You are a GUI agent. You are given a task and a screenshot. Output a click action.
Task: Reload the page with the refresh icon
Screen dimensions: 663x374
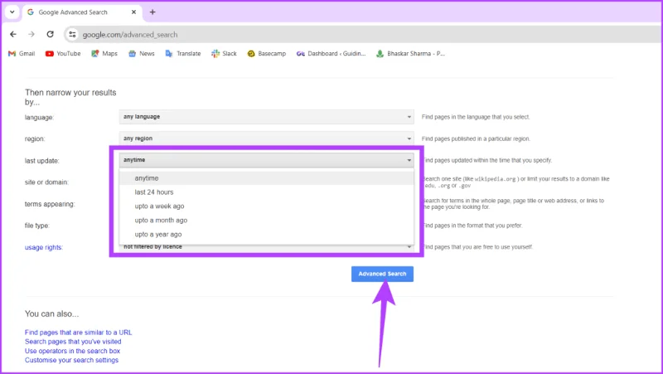(x=50, y=34)
